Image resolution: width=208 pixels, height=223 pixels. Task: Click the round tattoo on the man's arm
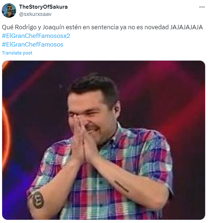click(38, 200)
